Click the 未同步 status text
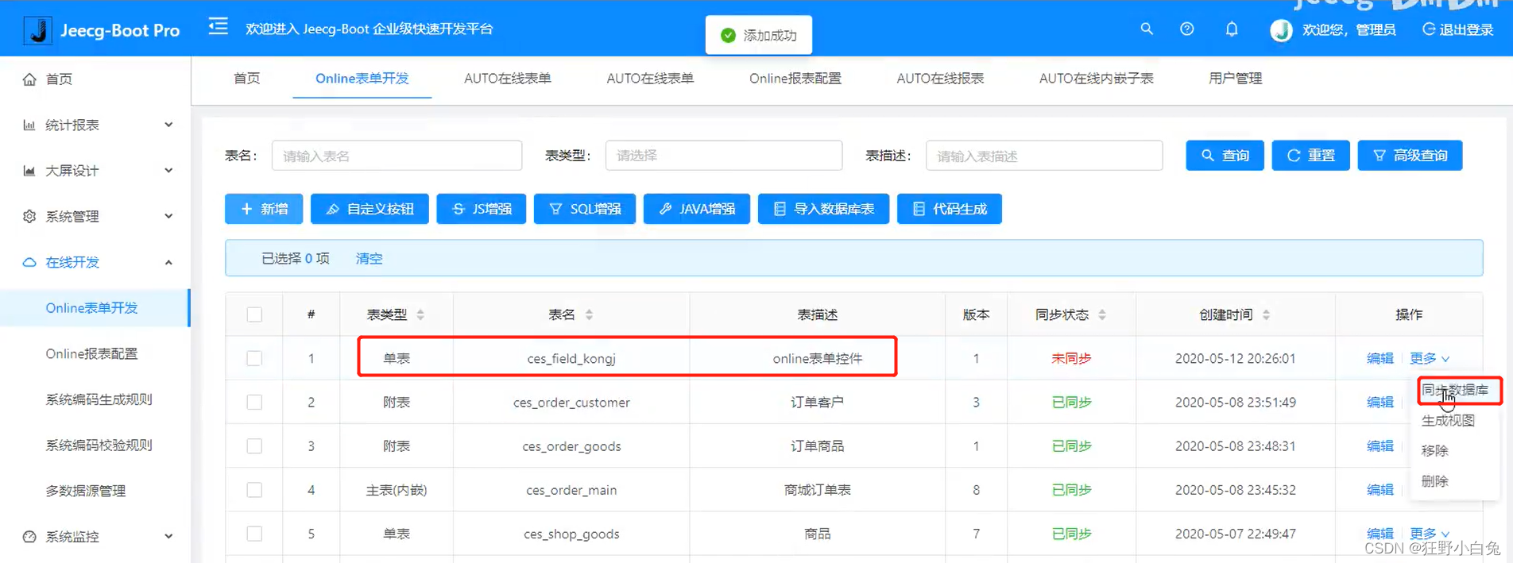 [1071, 358]
